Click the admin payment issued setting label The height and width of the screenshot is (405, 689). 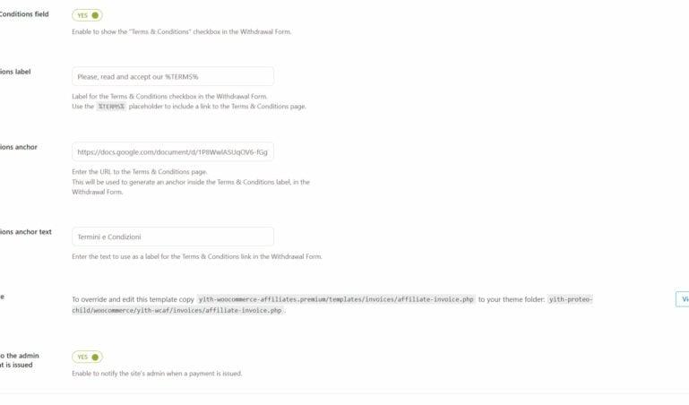point(20,360)
